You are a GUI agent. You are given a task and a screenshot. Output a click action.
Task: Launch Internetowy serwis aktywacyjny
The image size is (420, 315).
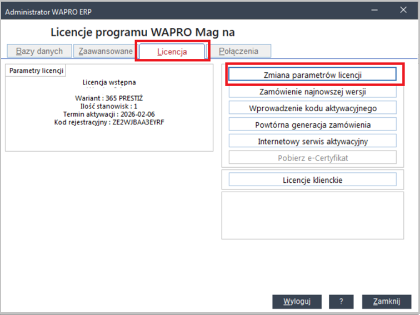point(312,141)
